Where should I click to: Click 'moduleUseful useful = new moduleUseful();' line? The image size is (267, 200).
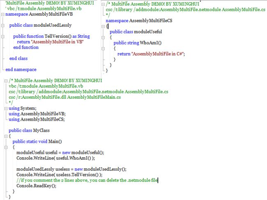pos(60,152)
